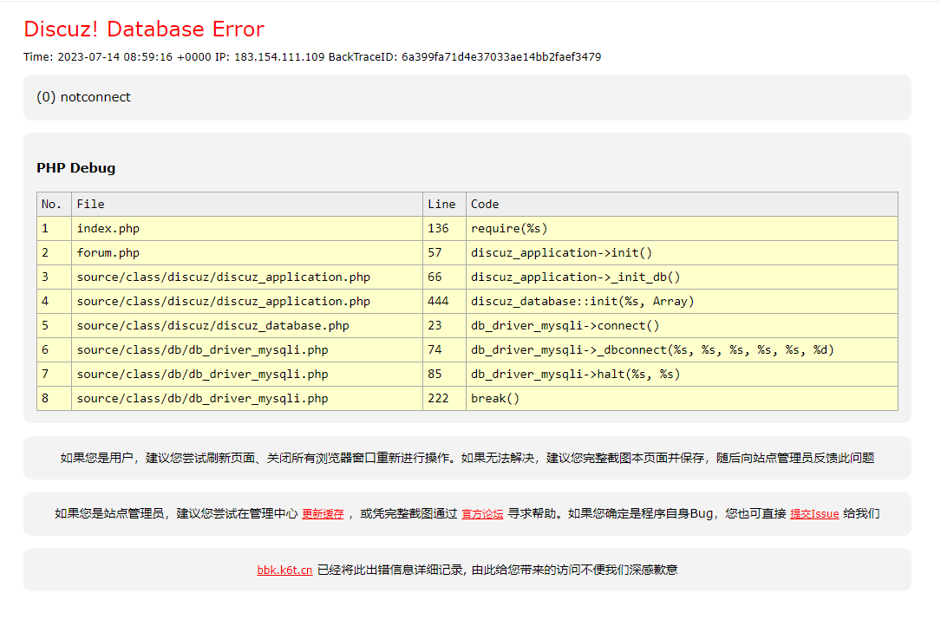Click the BackTraceID hash value
Image resolution: width=941 pixels, height=626 pixels.
(x=501, y=57)
